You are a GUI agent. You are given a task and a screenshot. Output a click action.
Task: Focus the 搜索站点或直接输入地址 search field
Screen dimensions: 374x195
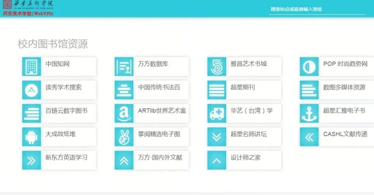coord(317,9)
